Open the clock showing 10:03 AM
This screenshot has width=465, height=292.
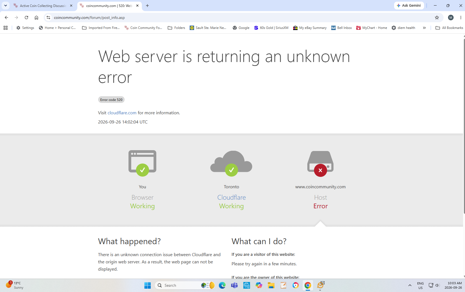(x=453, y=285)
